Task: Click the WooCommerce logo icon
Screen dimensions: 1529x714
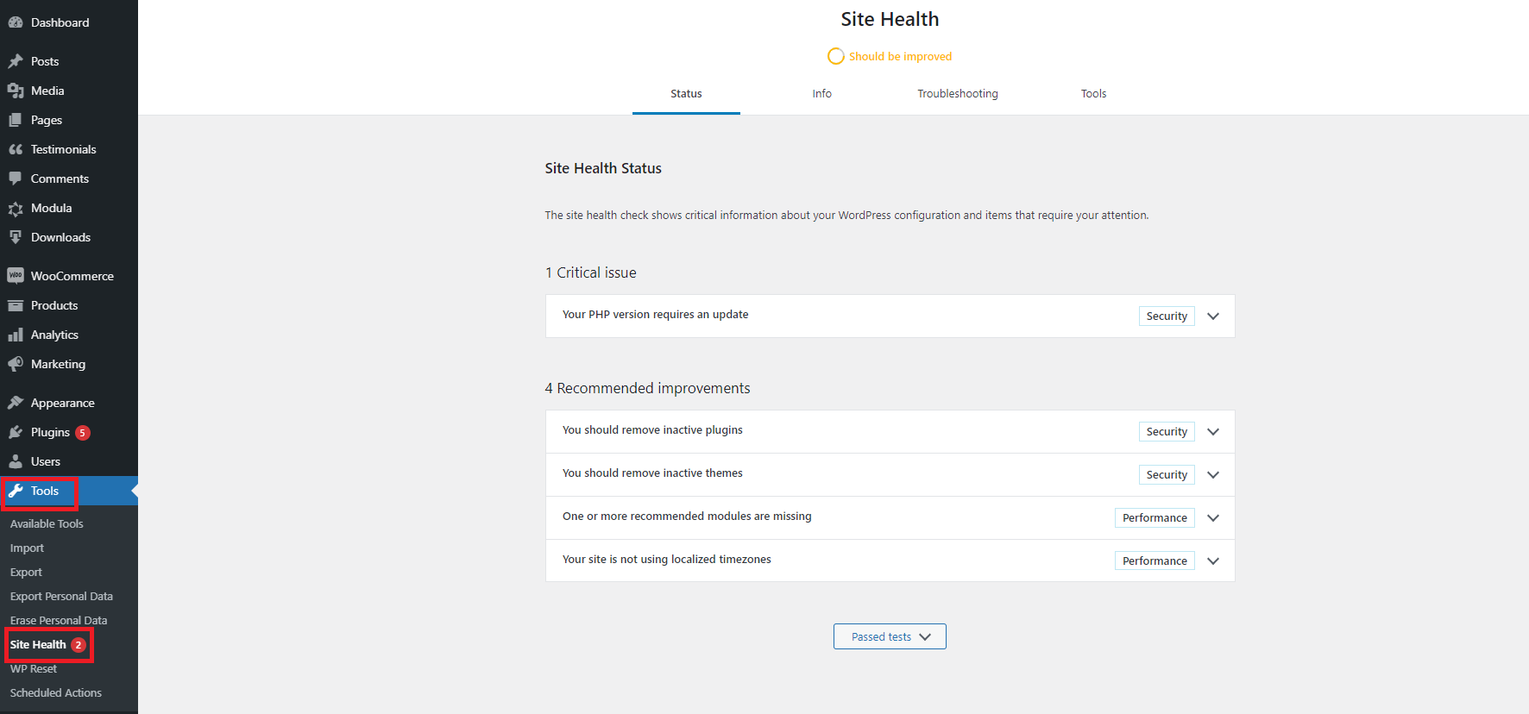Action: (x=16, y=276)
